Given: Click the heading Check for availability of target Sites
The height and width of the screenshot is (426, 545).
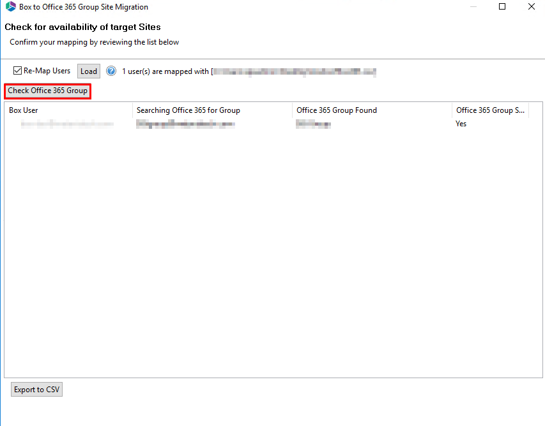Looking at the screenshot, I should 82,27.
